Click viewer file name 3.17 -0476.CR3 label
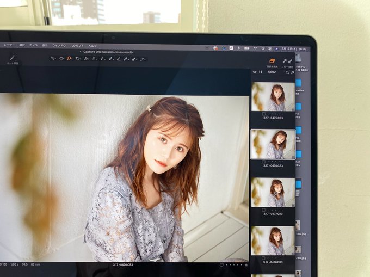 [123, 264]
